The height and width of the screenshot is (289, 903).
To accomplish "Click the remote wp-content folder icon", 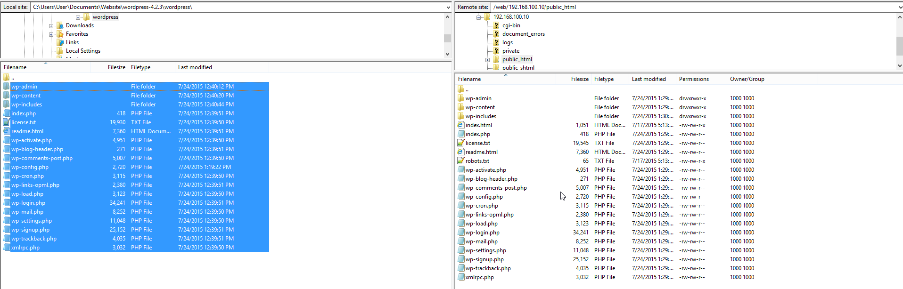I will point(461,107).
